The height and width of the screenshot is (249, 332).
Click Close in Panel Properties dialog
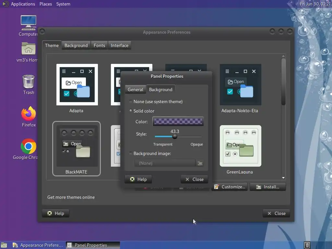[195, 179]
